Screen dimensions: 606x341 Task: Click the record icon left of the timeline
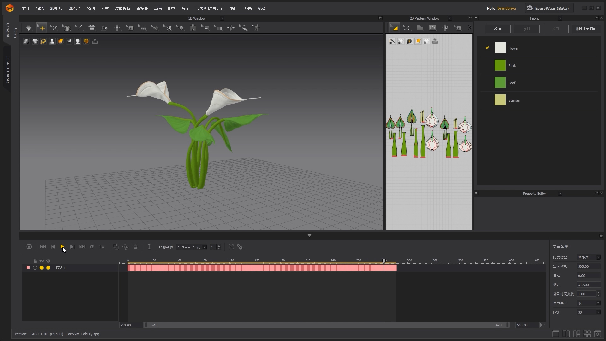point(29,247)
